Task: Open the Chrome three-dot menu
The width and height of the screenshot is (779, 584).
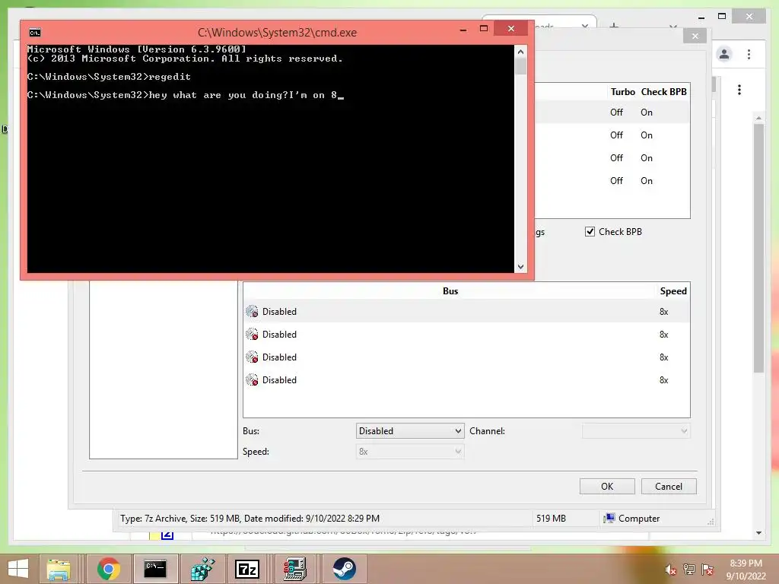Action: tap(749, 54)
